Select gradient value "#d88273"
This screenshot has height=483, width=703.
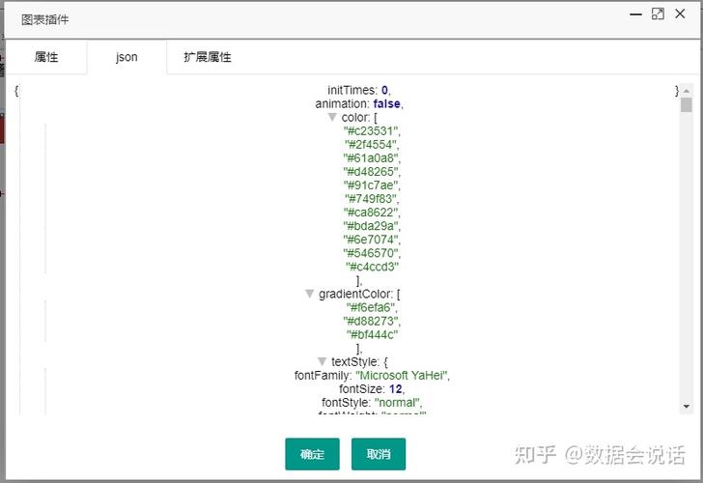[x=371, y=321]
